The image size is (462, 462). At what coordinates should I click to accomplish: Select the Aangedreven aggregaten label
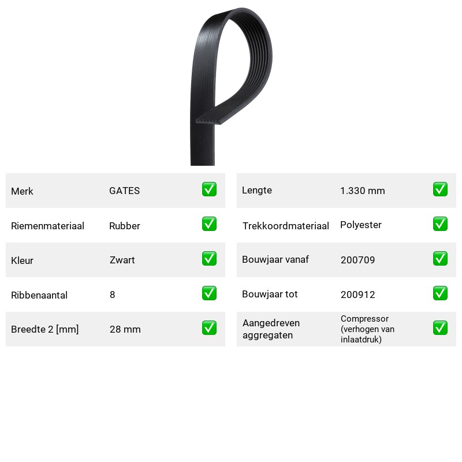(271, 329)
